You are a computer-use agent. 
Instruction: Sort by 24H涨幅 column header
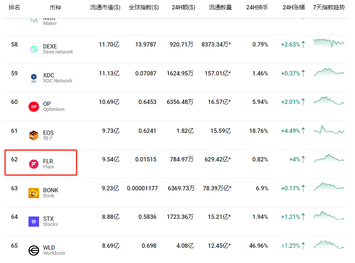(294, 7)
